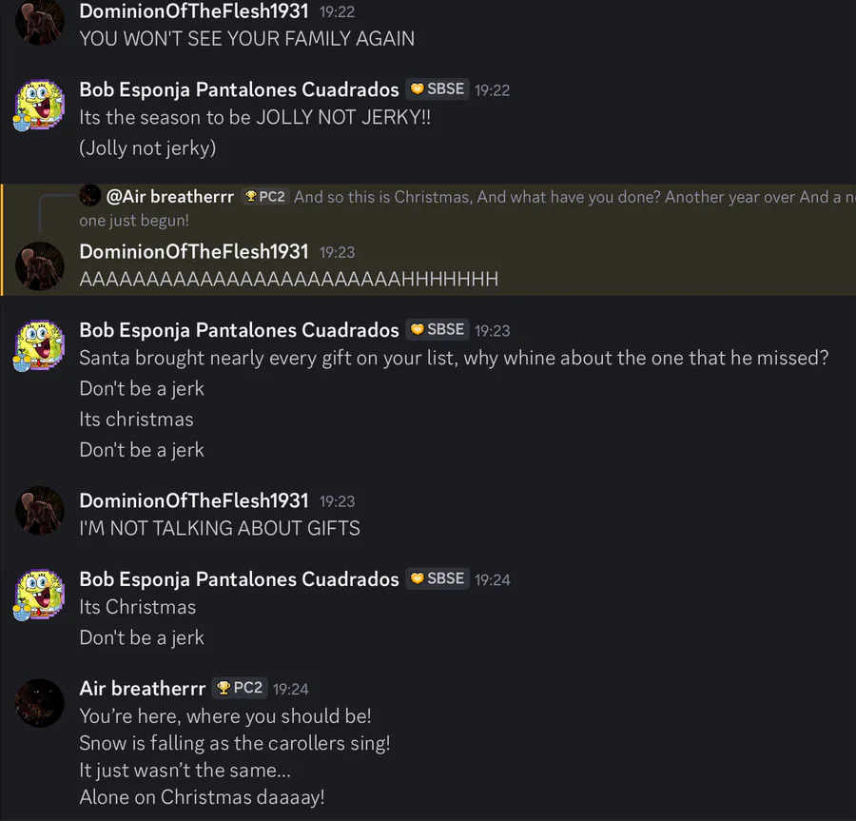This screenshot has height=821, width=856.
Task: Click the 19:24 timestamp next to Air breatherrr
Action: click(291, 689)
